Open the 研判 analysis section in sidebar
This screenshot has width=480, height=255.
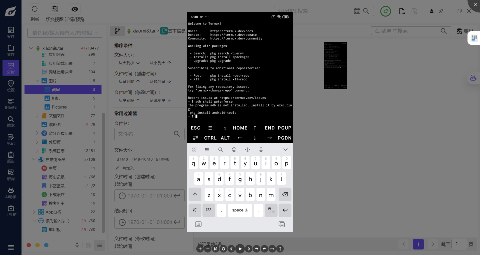point(11,175)
